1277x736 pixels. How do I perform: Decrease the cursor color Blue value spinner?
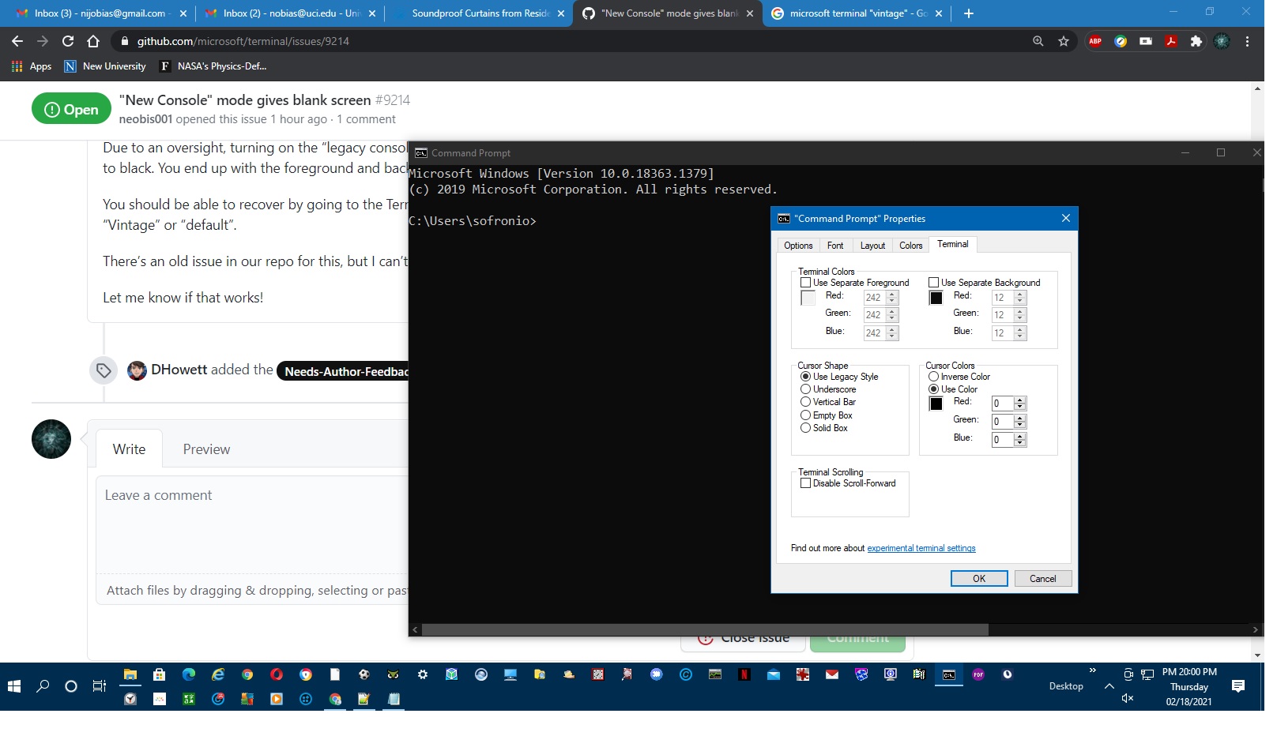tap(1020, 444)
